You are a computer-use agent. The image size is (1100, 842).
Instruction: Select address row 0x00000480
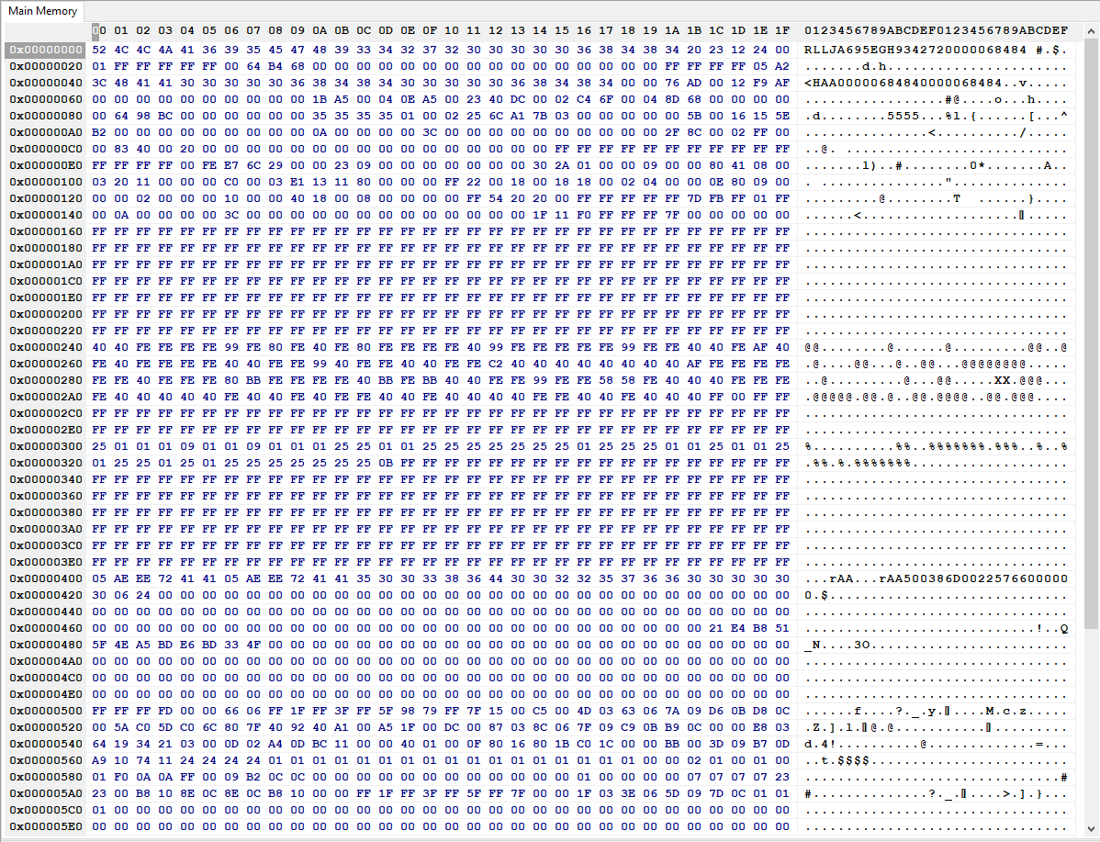[46, 645]
